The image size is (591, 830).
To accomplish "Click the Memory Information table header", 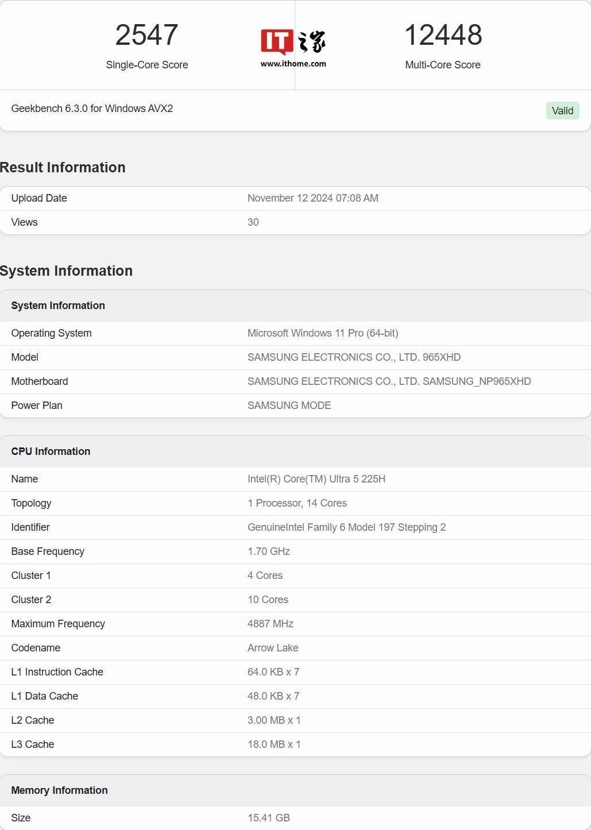I will point(59,790).
